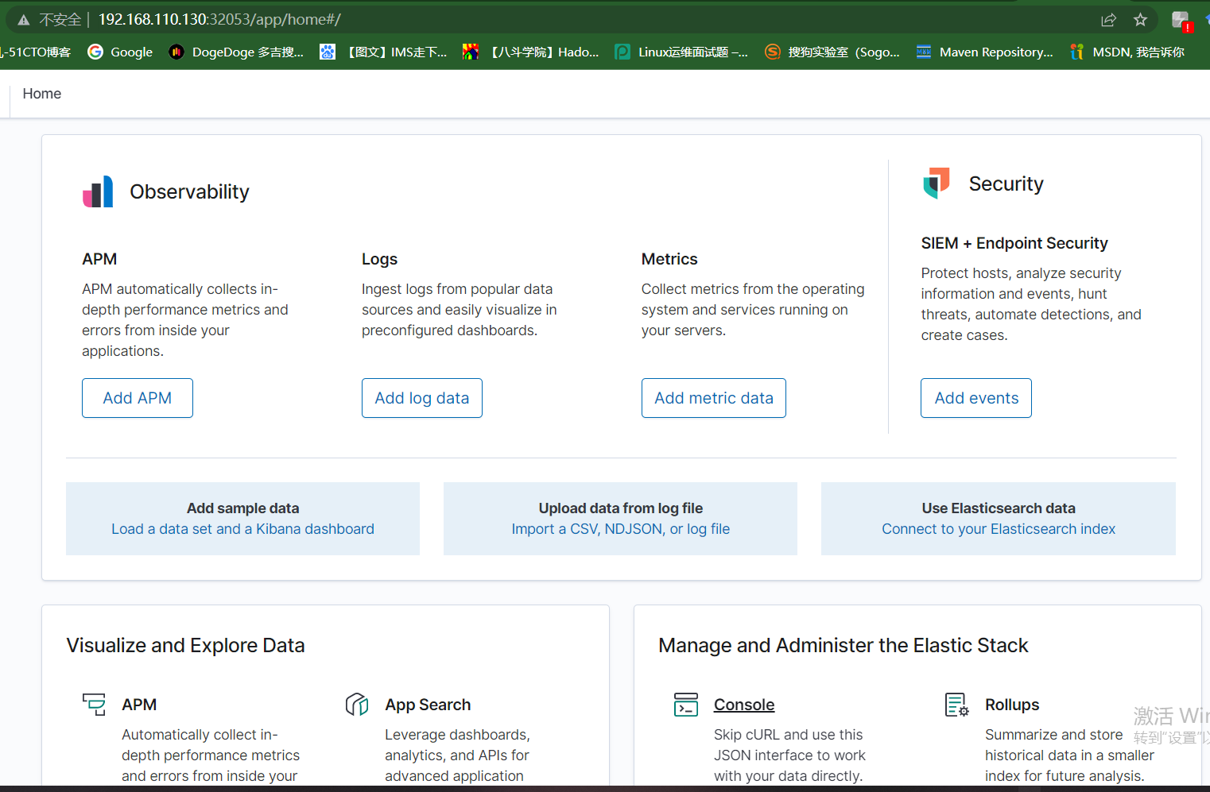Open the 51CTO博客 bookmark
Screen dimensions: 1210x792
click(36, 52)
